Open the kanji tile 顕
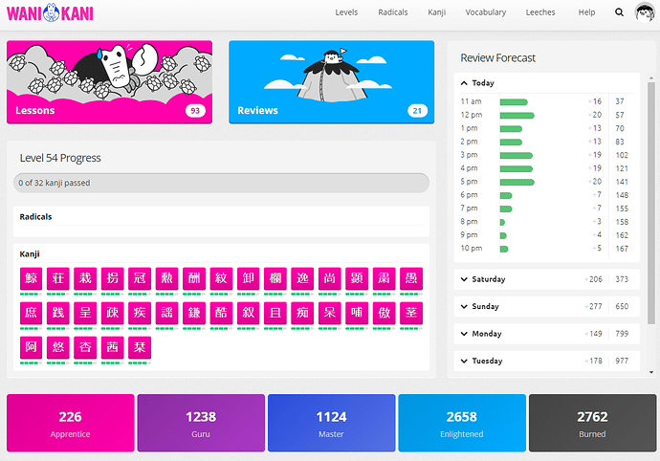The width and height of the screenshot is (660, 461). 357,278
